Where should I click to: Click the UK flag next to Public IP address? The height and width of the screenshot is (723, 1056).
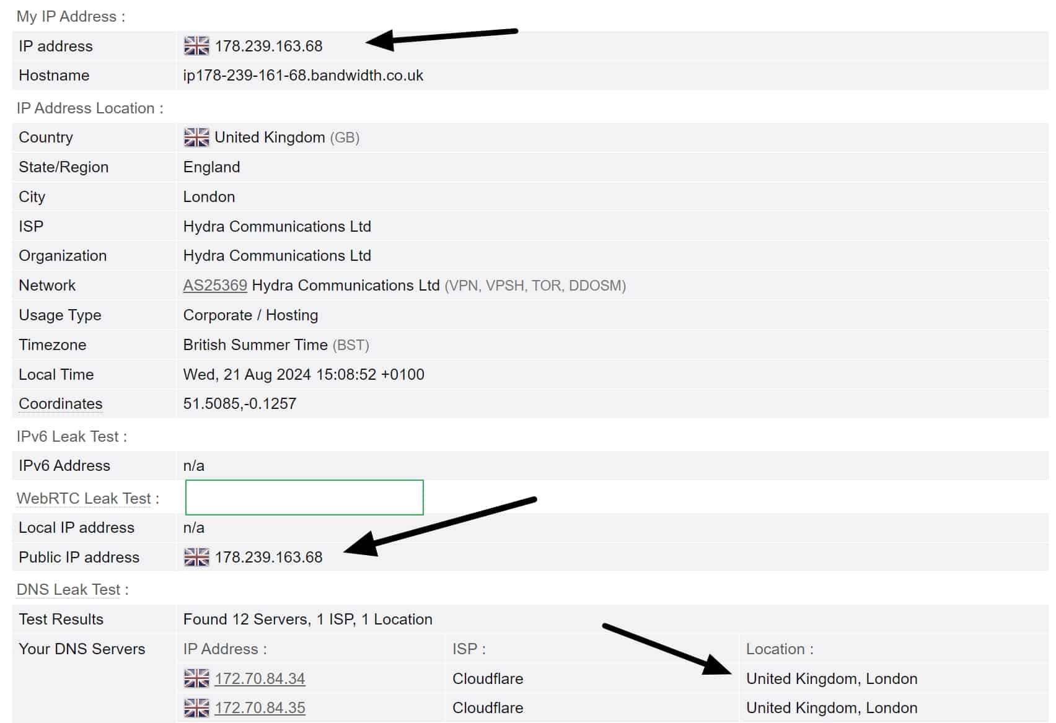point(196,557)
